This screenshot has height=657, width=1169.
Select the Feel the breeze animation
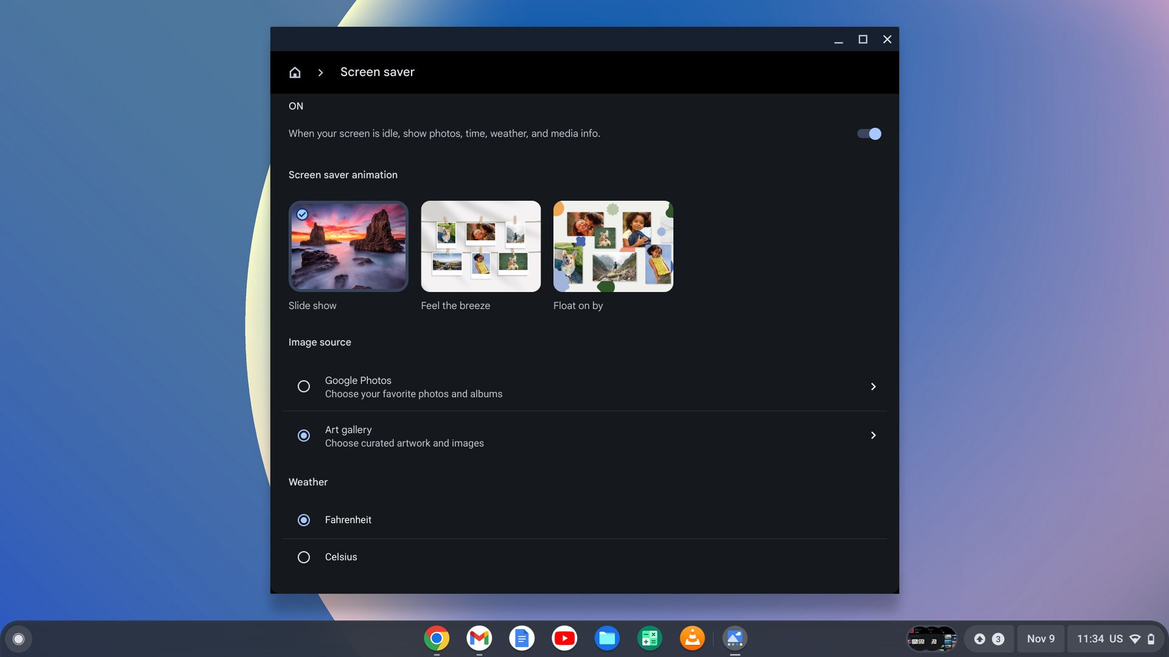click(480, 246)
